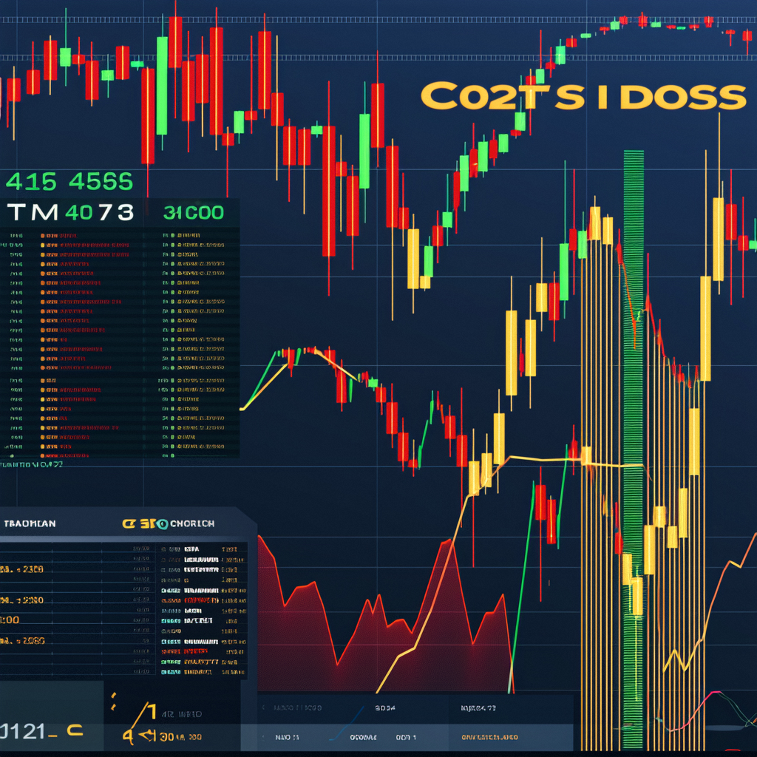Click the 31C00 green price value
This screenshot has height=757, width=757.
pyautogui.click(x=193, y=213)
